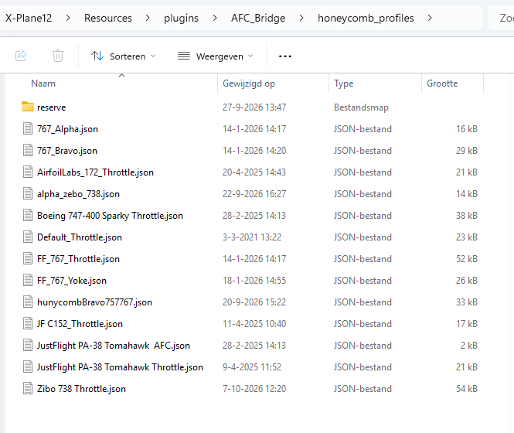The width and height of the screenshot is (514, 433).
Task: Sort by the Type column header
Action: tap(343, 84)
